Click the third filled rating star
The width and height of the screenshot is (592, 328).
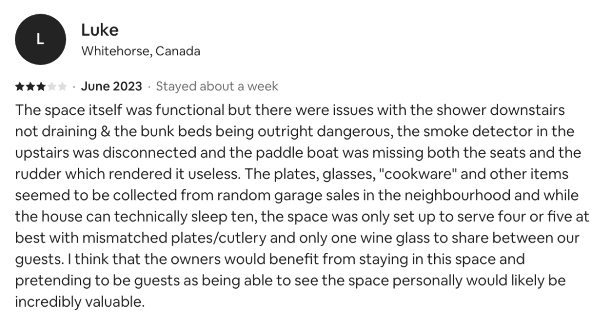(x=41, y=87)
